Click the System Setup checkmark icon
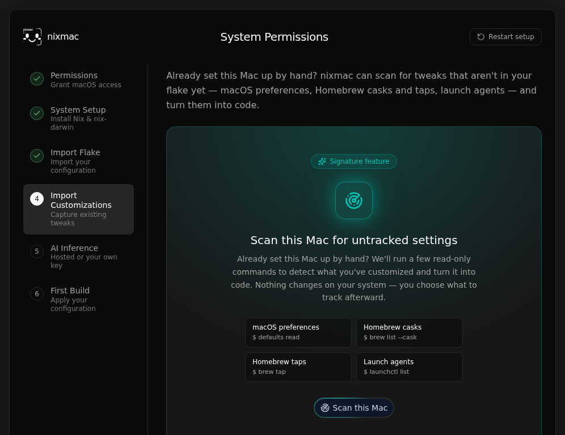Viewport: 565px width, 435px height. coord(37,113)
